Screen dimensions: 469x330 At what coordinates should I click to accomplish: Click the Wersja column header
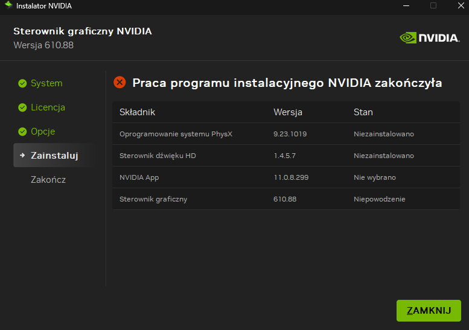(288, 112)
